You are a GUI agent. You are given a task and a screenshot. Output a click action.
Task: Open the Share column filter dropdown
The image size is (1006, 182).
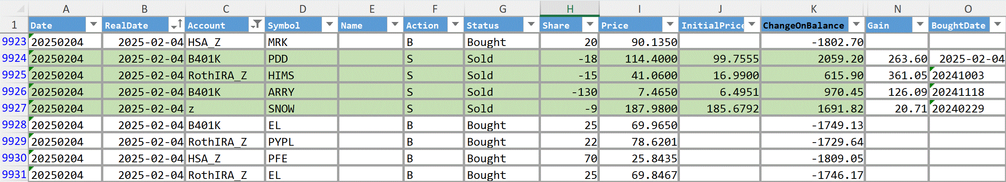(x=590, y=25)
